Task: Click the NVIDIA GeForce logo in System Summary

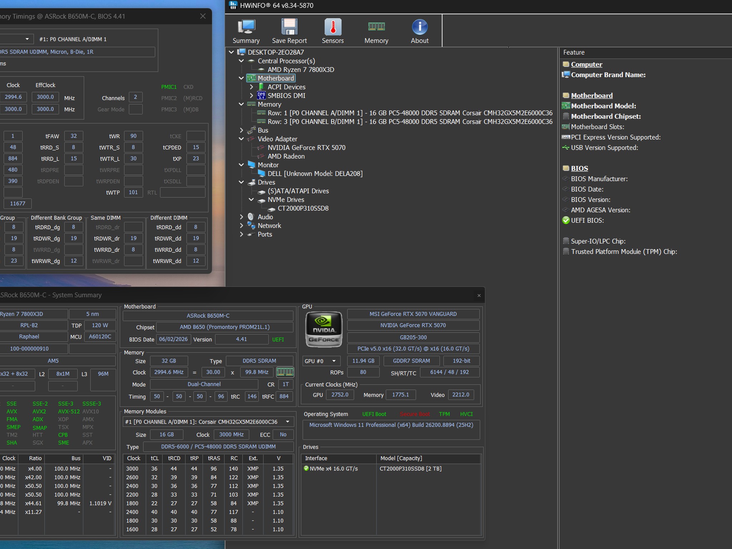Action: click(324, 329)
